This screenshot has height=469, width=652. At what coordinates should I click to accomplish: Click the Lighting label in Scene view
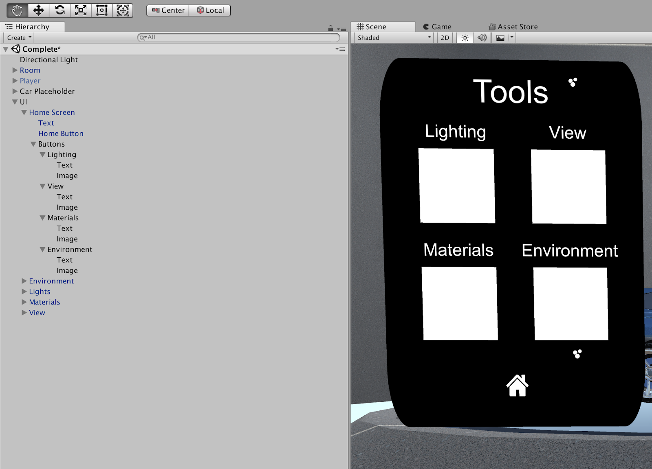[x=455, y=131]
